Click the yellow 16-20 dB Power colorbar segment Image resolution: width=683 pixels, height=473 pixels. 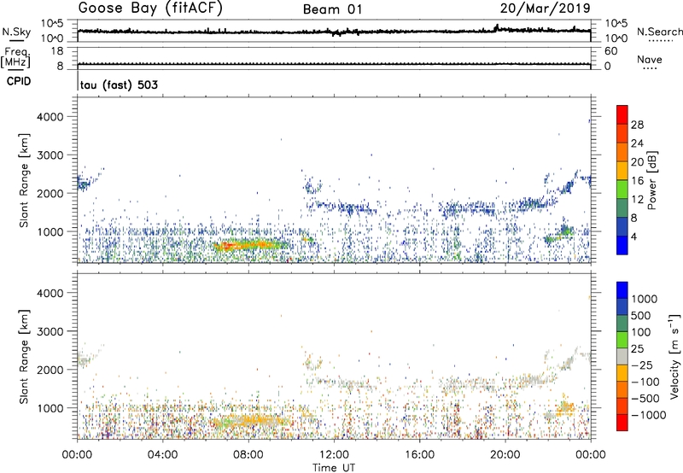coord(622,170)
